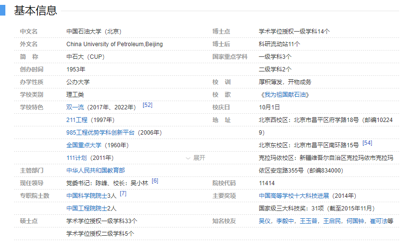Open 中国高等学校十大科技进展 link
Screen dimensions: 404x244
click(x=294, y=196)
